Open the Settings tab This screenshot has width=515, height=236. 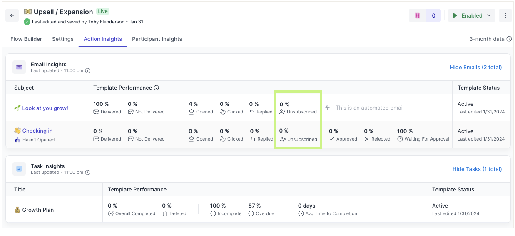pos(62,39)
